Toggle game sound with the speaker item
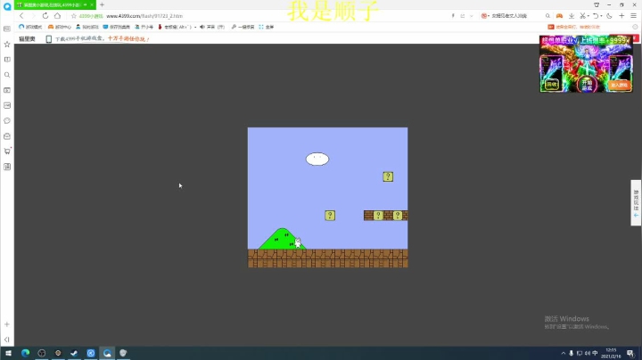 pyautogui.click(x=212, y=27)
